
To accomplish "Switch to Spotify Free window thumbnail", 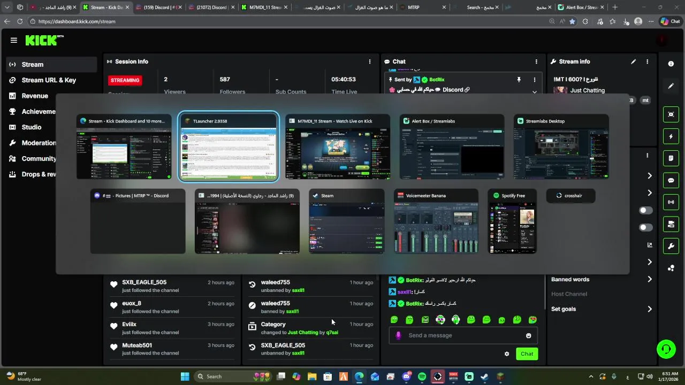I will point(512,221).
